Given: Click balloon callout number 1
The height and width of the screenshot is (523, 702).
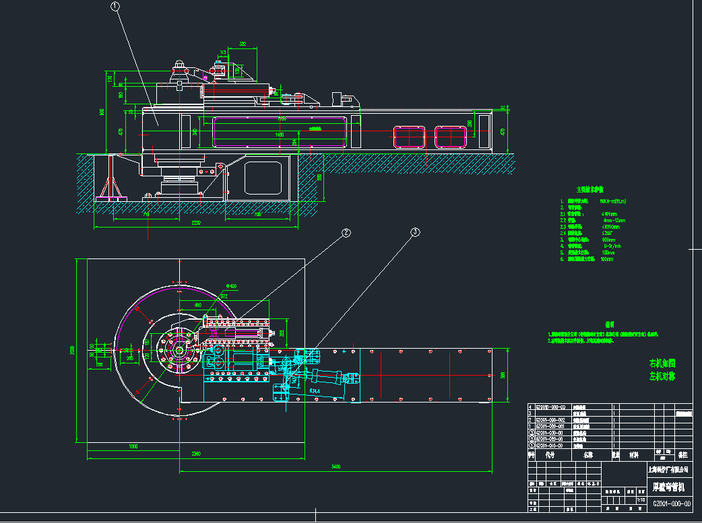Looking at the screenshot, I should coord(115,7).
